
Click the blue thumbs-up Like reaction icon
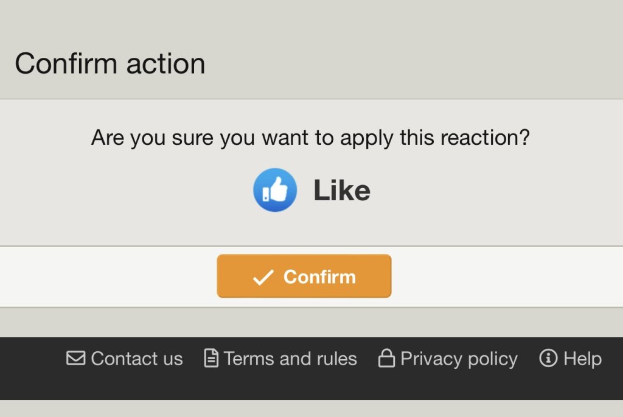(x=275, y=190)
